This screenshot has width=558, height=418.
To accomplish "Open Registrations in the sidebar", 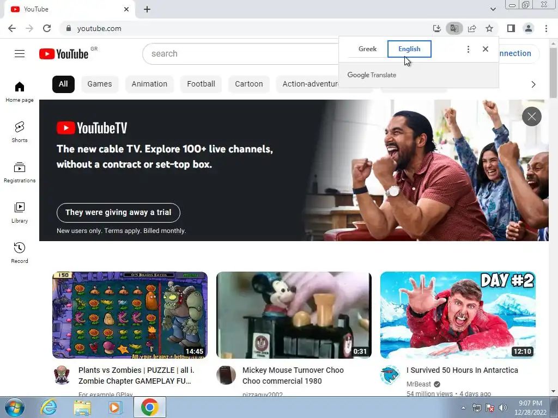I will (20, 173).
